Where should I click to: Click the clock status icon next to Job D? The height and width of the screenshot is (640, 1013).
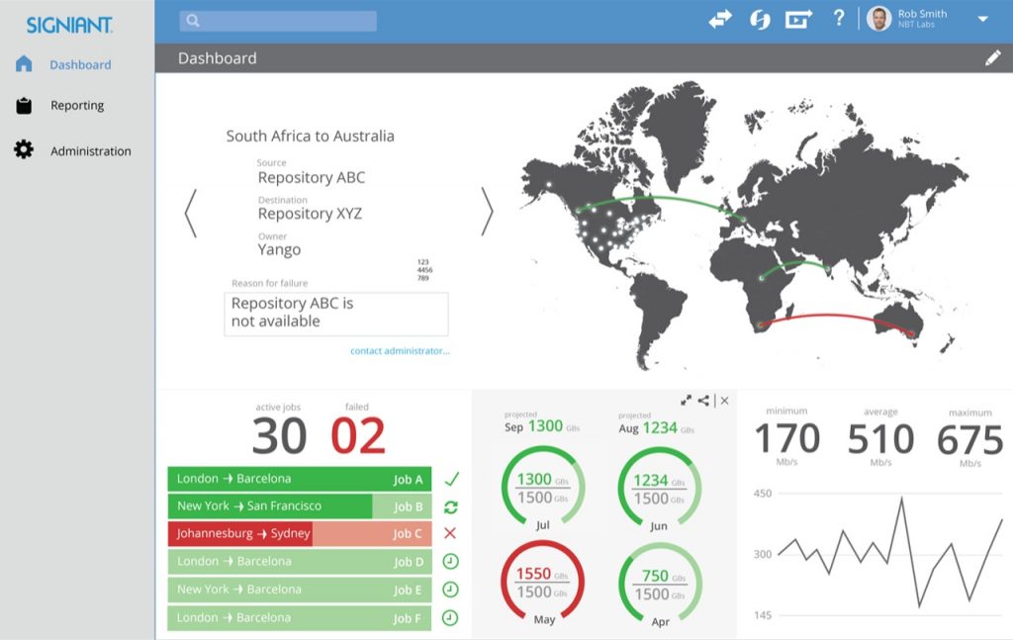(451, 561)
